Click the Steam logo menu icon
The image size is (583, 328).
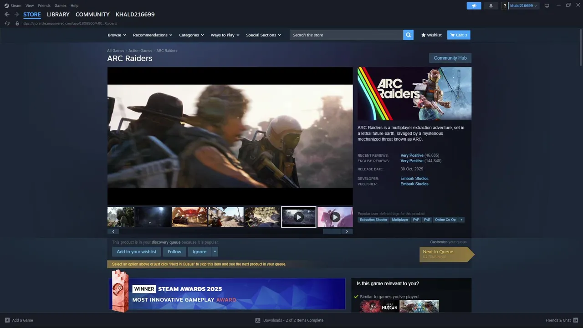6,5
